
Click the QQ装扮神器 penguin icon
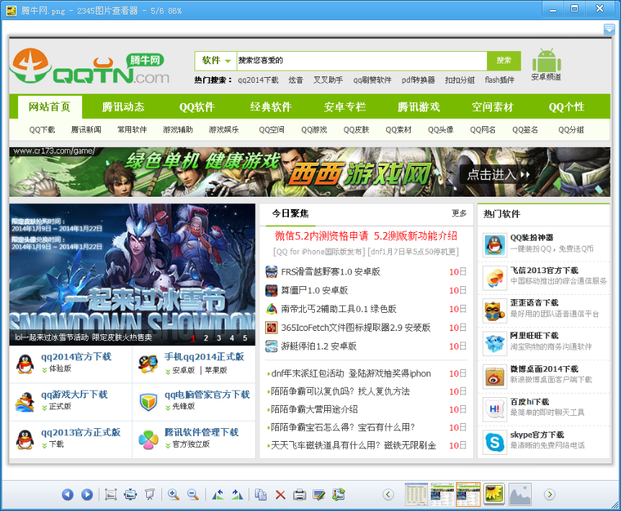click(x=495, y=245)
